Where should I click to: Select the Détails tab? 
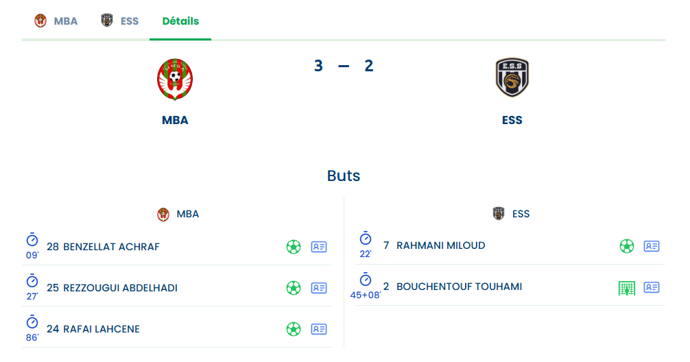pyautogui.click(x=180, y=21)
